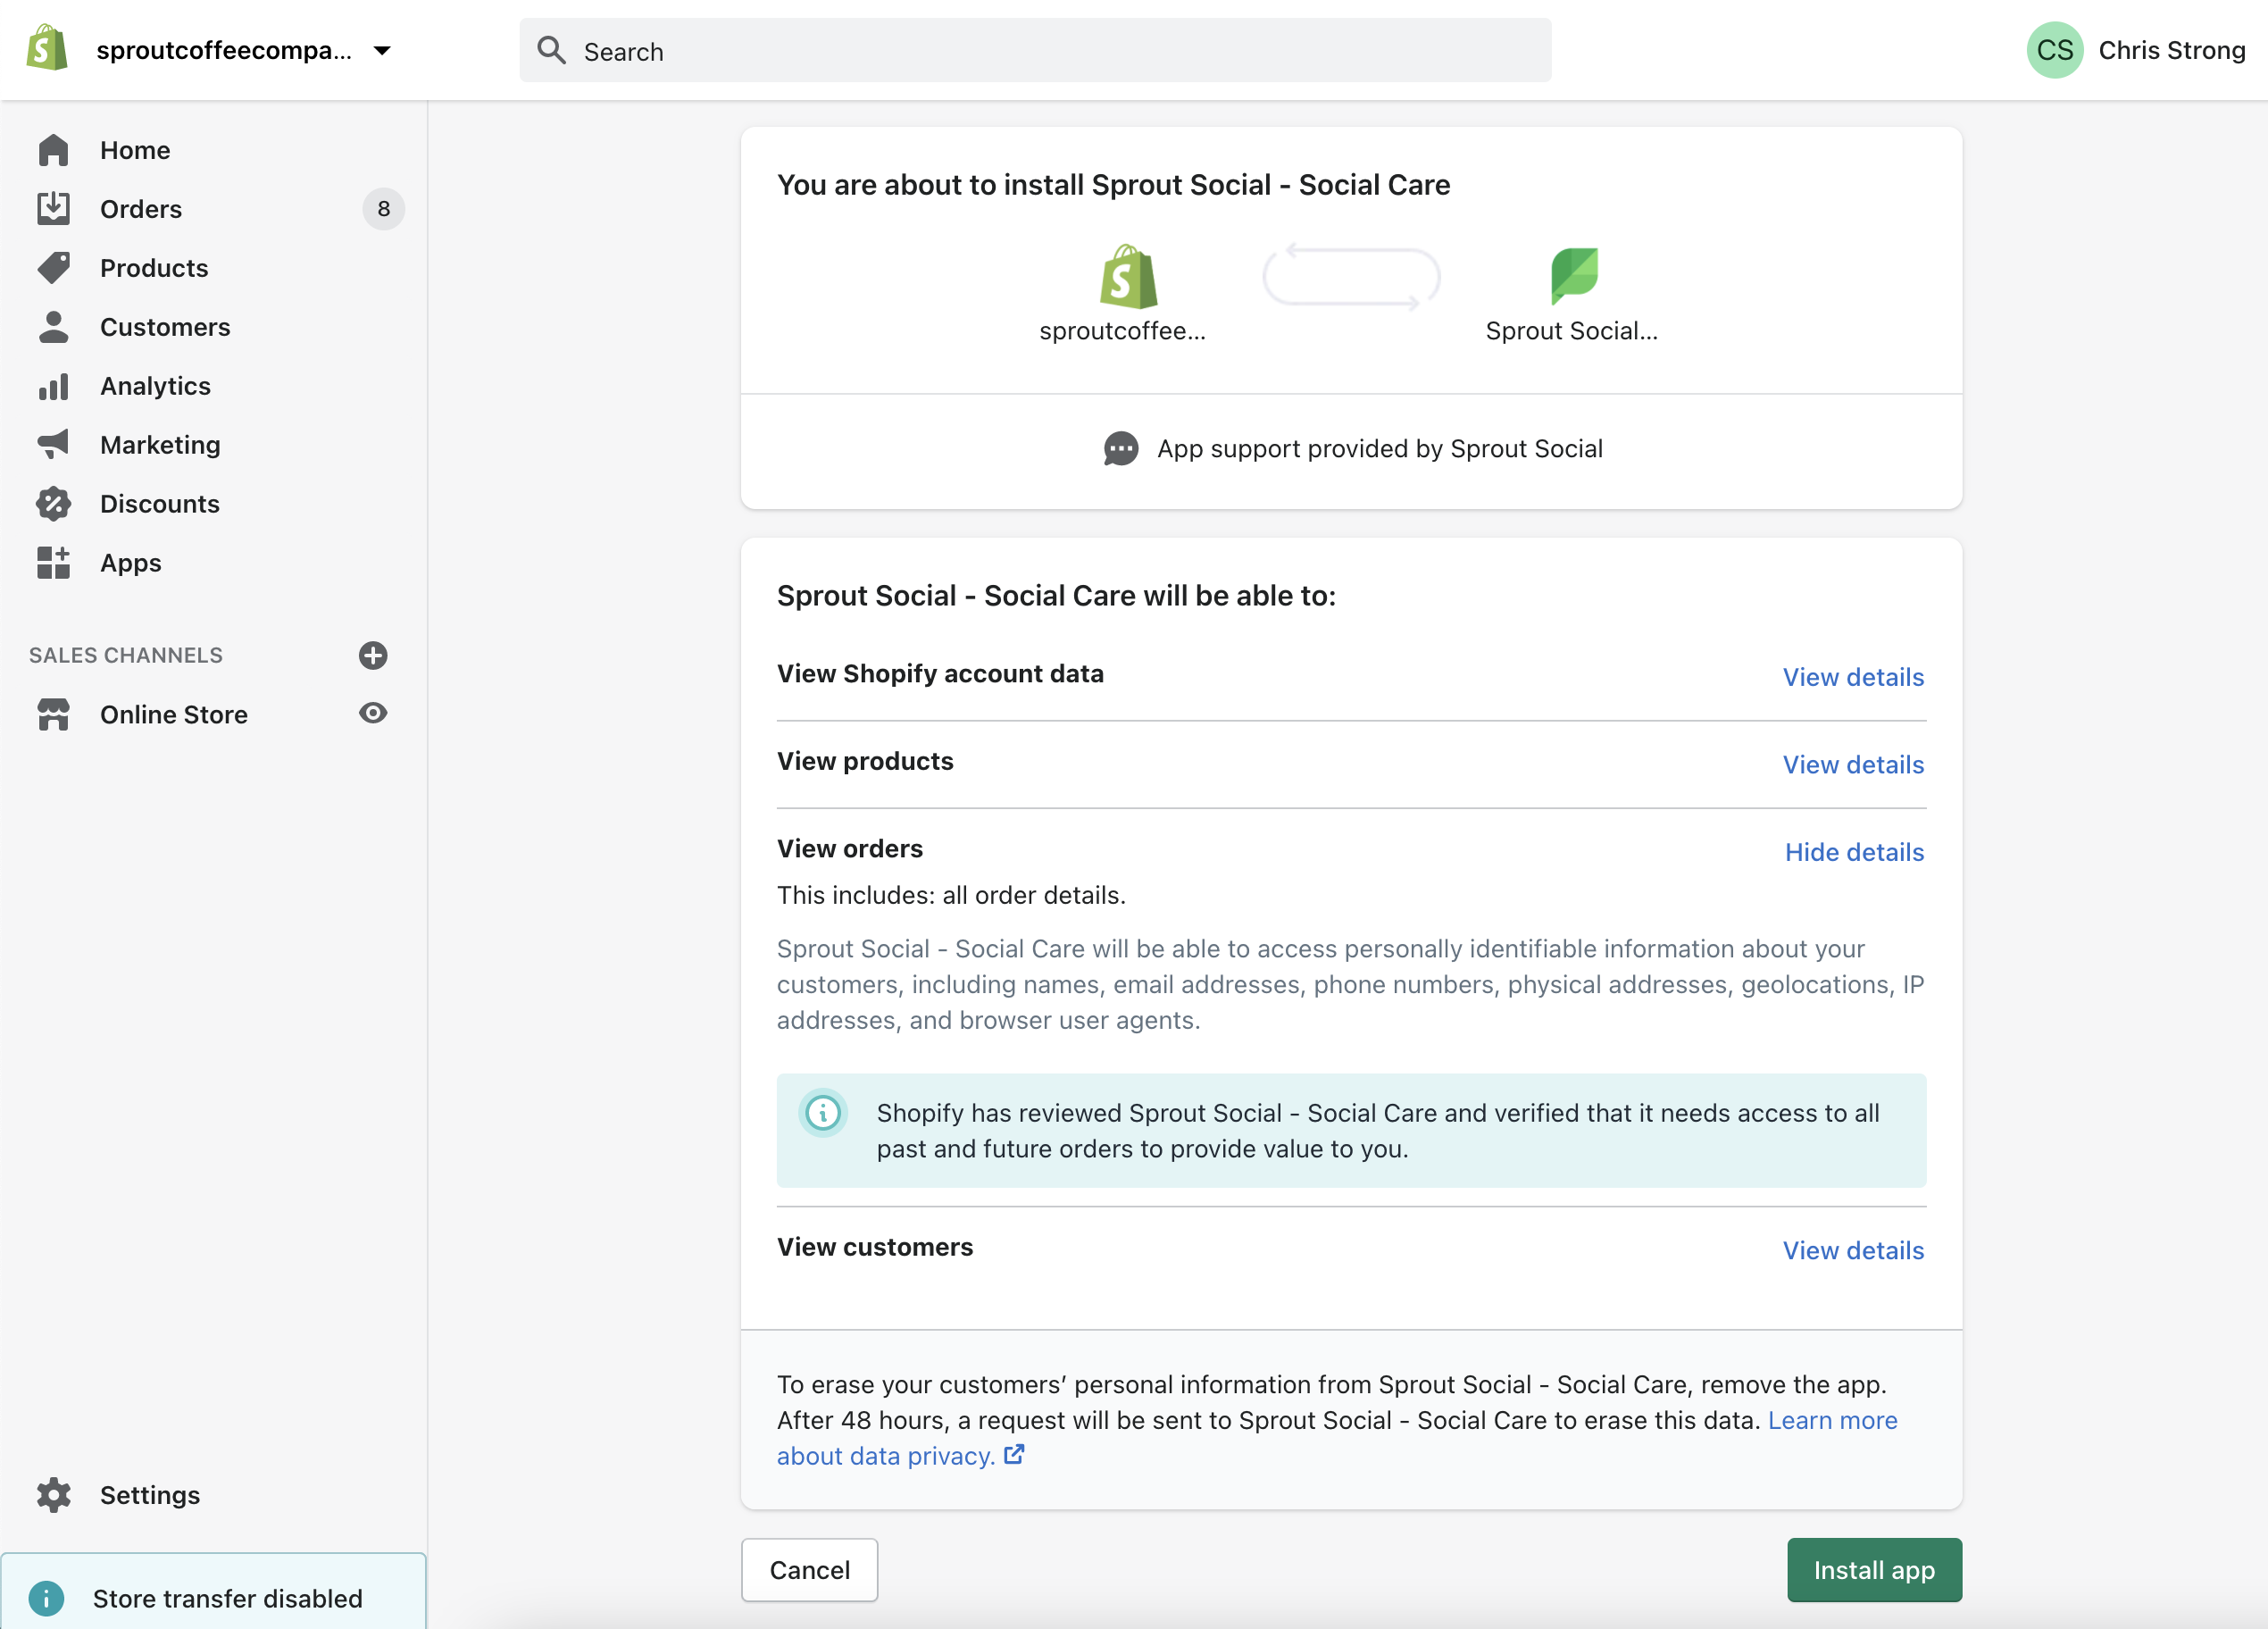2268x1629 pixels.
Task: Open Analytics in the sidebar
Action: (x=155, y=386)
